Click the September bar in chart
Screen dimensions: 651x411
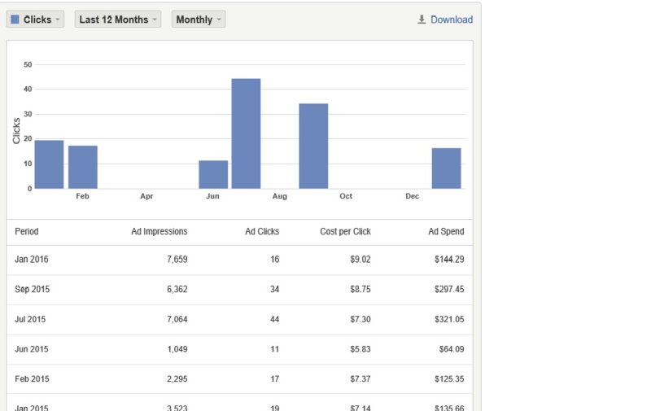tap(313, 146)
